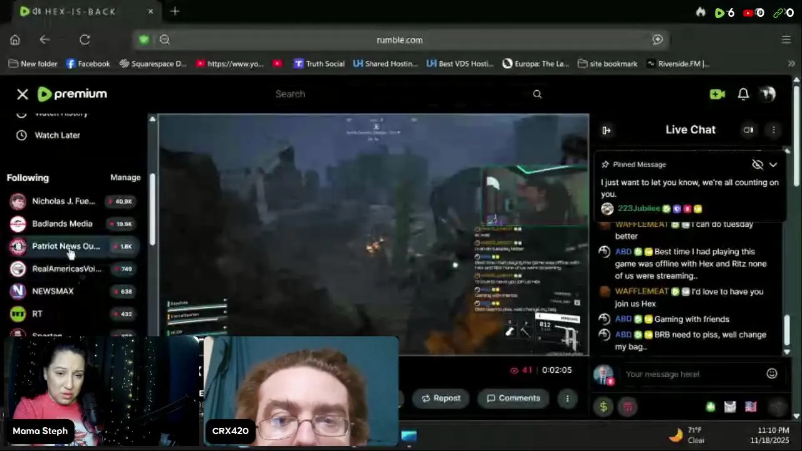802x451 pixels.
Task: Open taskbar clock 11:10 PM
Action: click(x=769, y=435)
